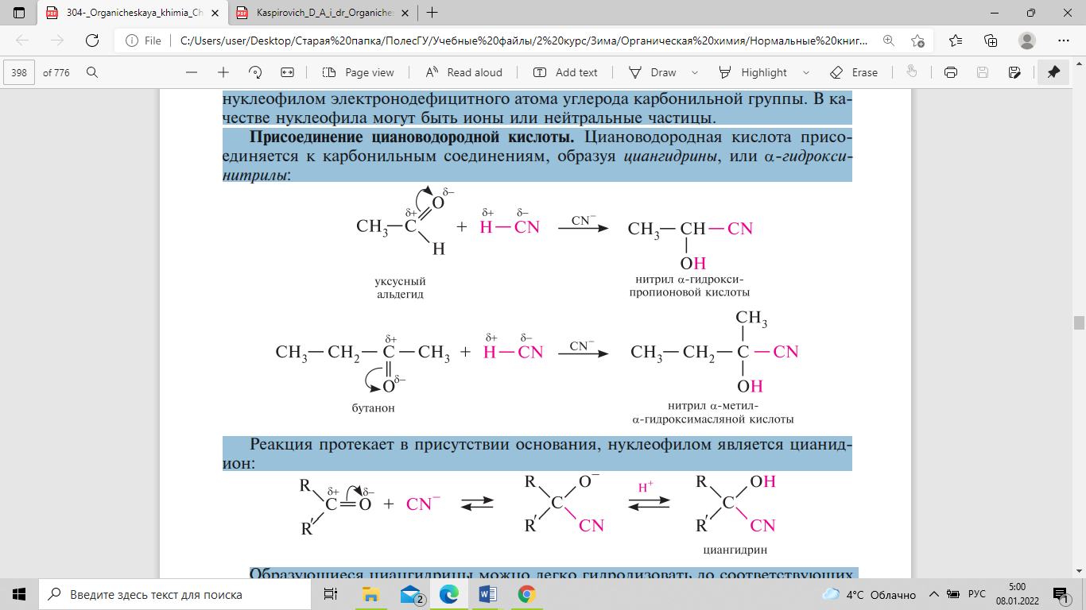Click the address bar file path
Screen dimensions: 1086x610
pyautogui.click(x=525, y=41)
